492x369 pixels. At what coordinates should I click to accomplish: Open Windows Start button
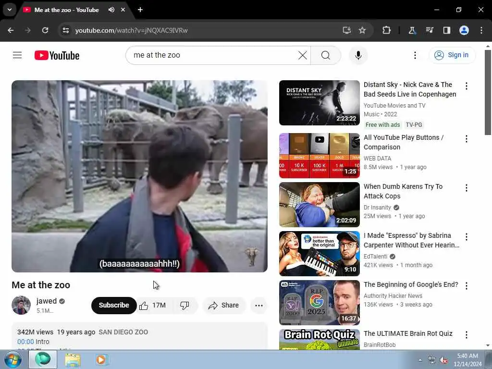(x=13, y=359)
